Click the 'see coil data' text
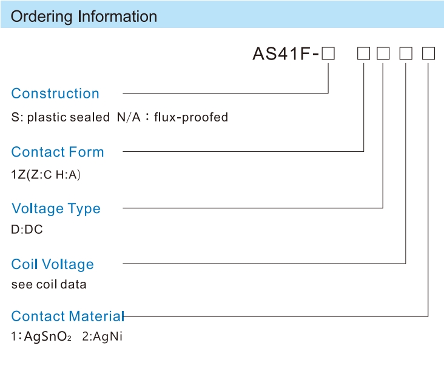444x368 pixels. 49,284
